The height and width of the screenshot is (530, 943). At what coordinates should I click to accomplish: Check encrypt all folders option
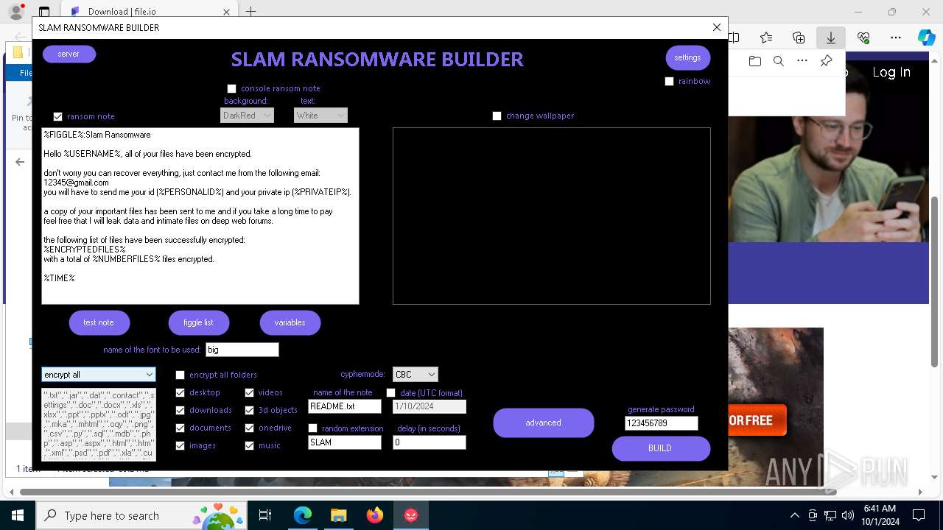[180, 375]
